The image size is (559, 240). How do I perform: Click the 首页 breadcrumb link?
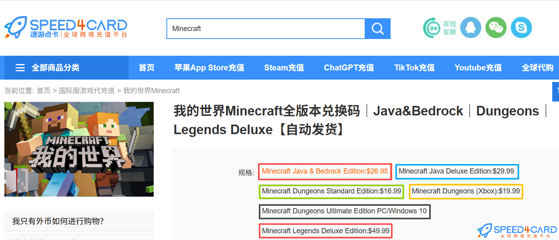44,91
